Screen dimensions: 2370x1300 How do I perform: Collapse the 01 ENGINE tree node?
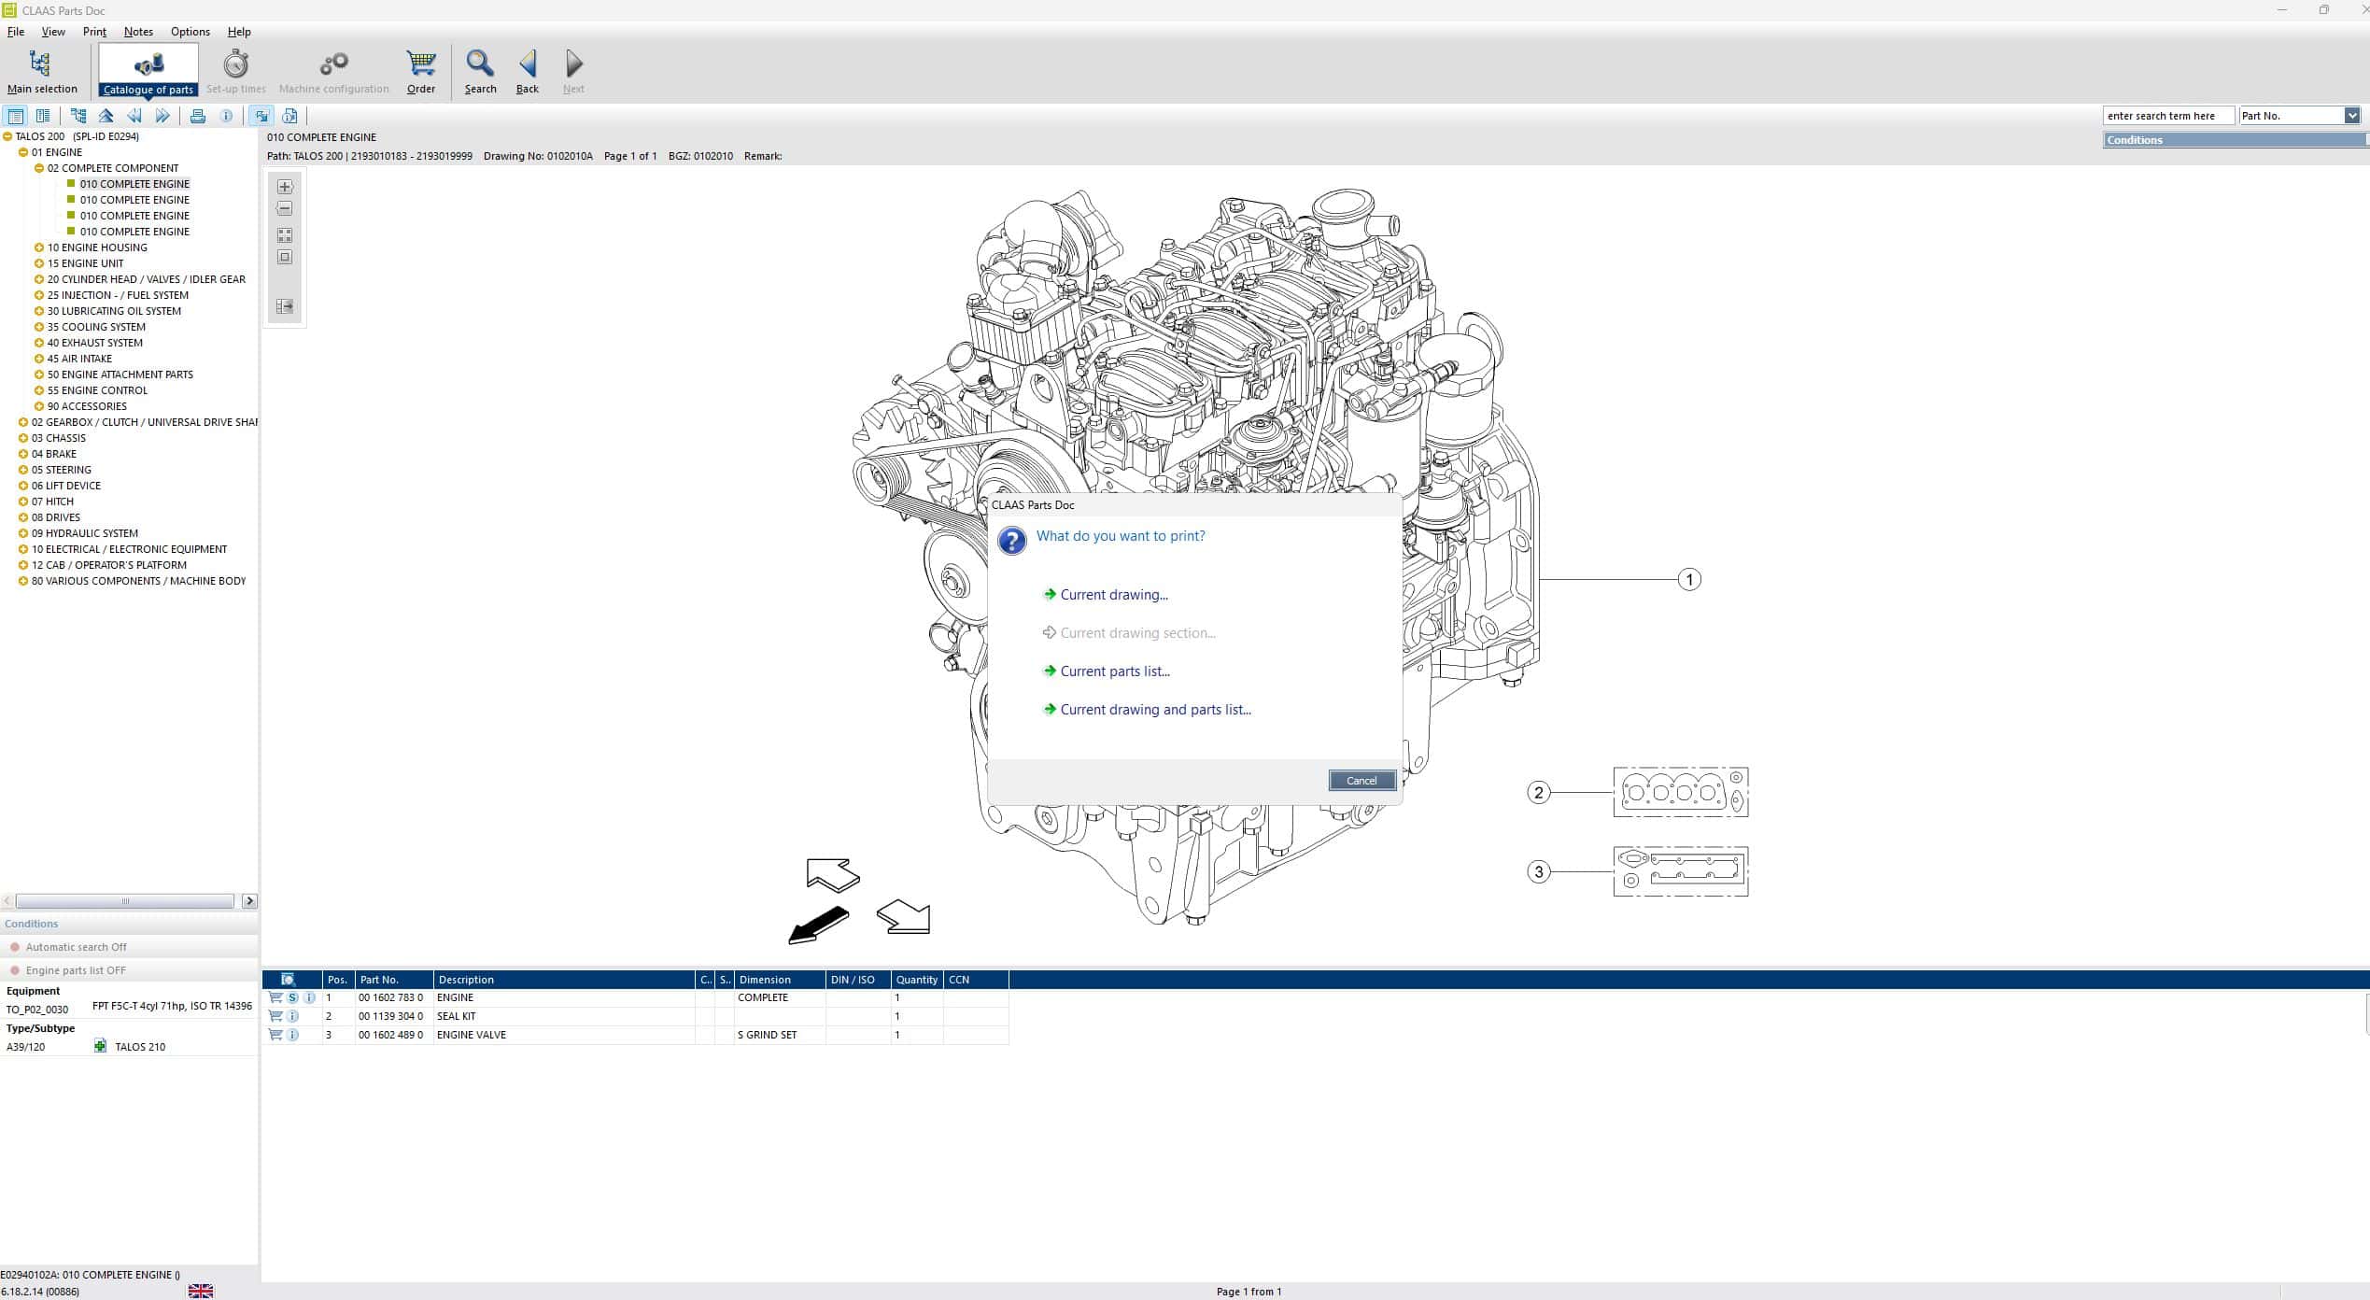[x=23, y=152]
